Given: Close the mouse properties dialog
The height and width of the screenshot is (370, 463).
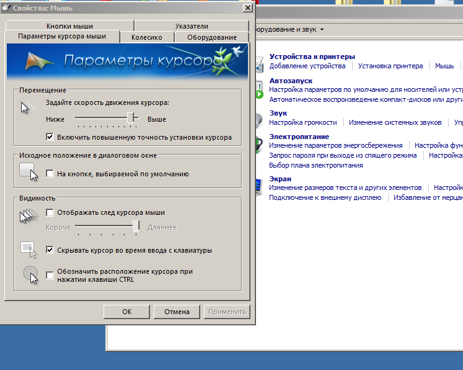Looking at the screenshot, I should 248,7.
